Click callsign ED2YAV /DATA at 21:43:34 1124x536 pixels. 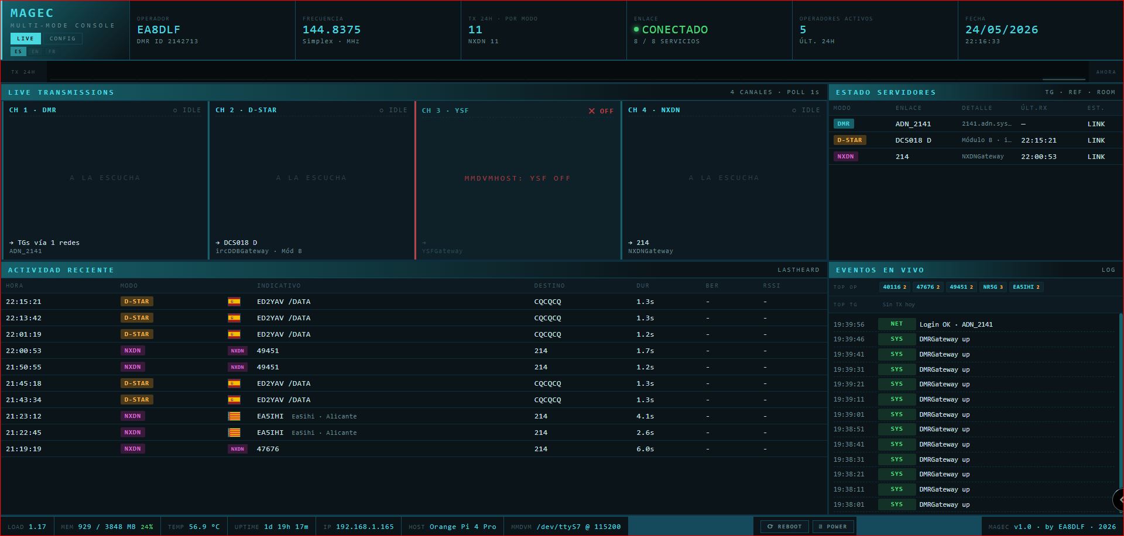pos(284,400)
